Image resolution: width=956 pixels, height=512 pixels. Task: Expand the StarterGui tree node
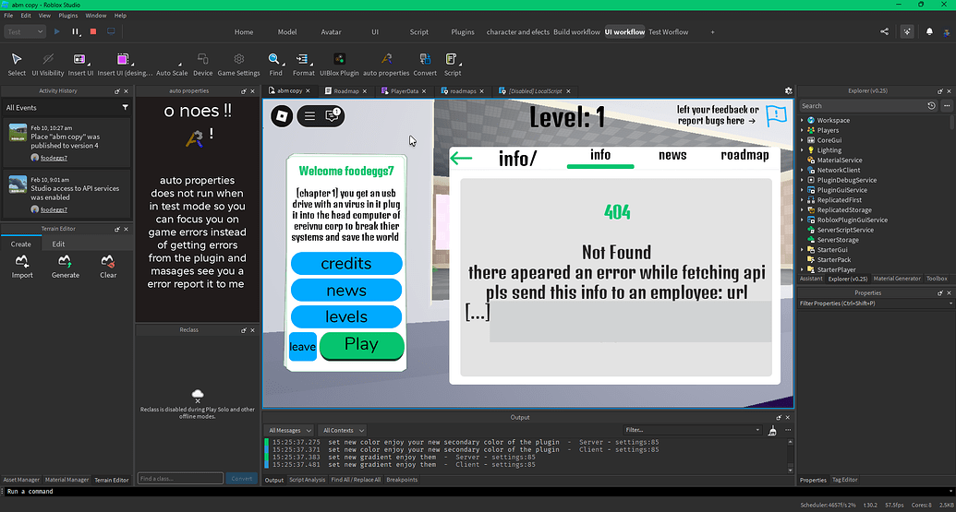[x=802, y=250]
